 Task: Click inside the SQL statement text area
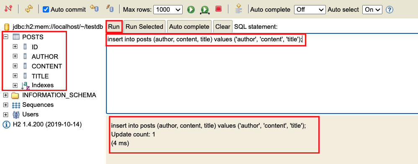[262, 73]
